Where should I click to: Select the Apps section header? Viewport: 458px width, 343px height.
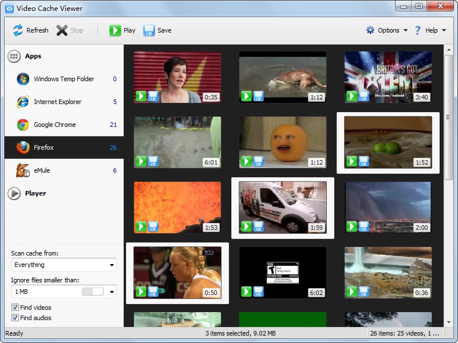[x=64, y=56]
